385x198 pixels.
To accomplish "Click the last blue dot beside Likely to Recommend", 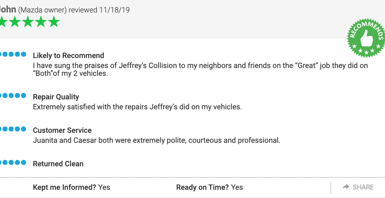I will pyautogui.click(x=23, y=54).
